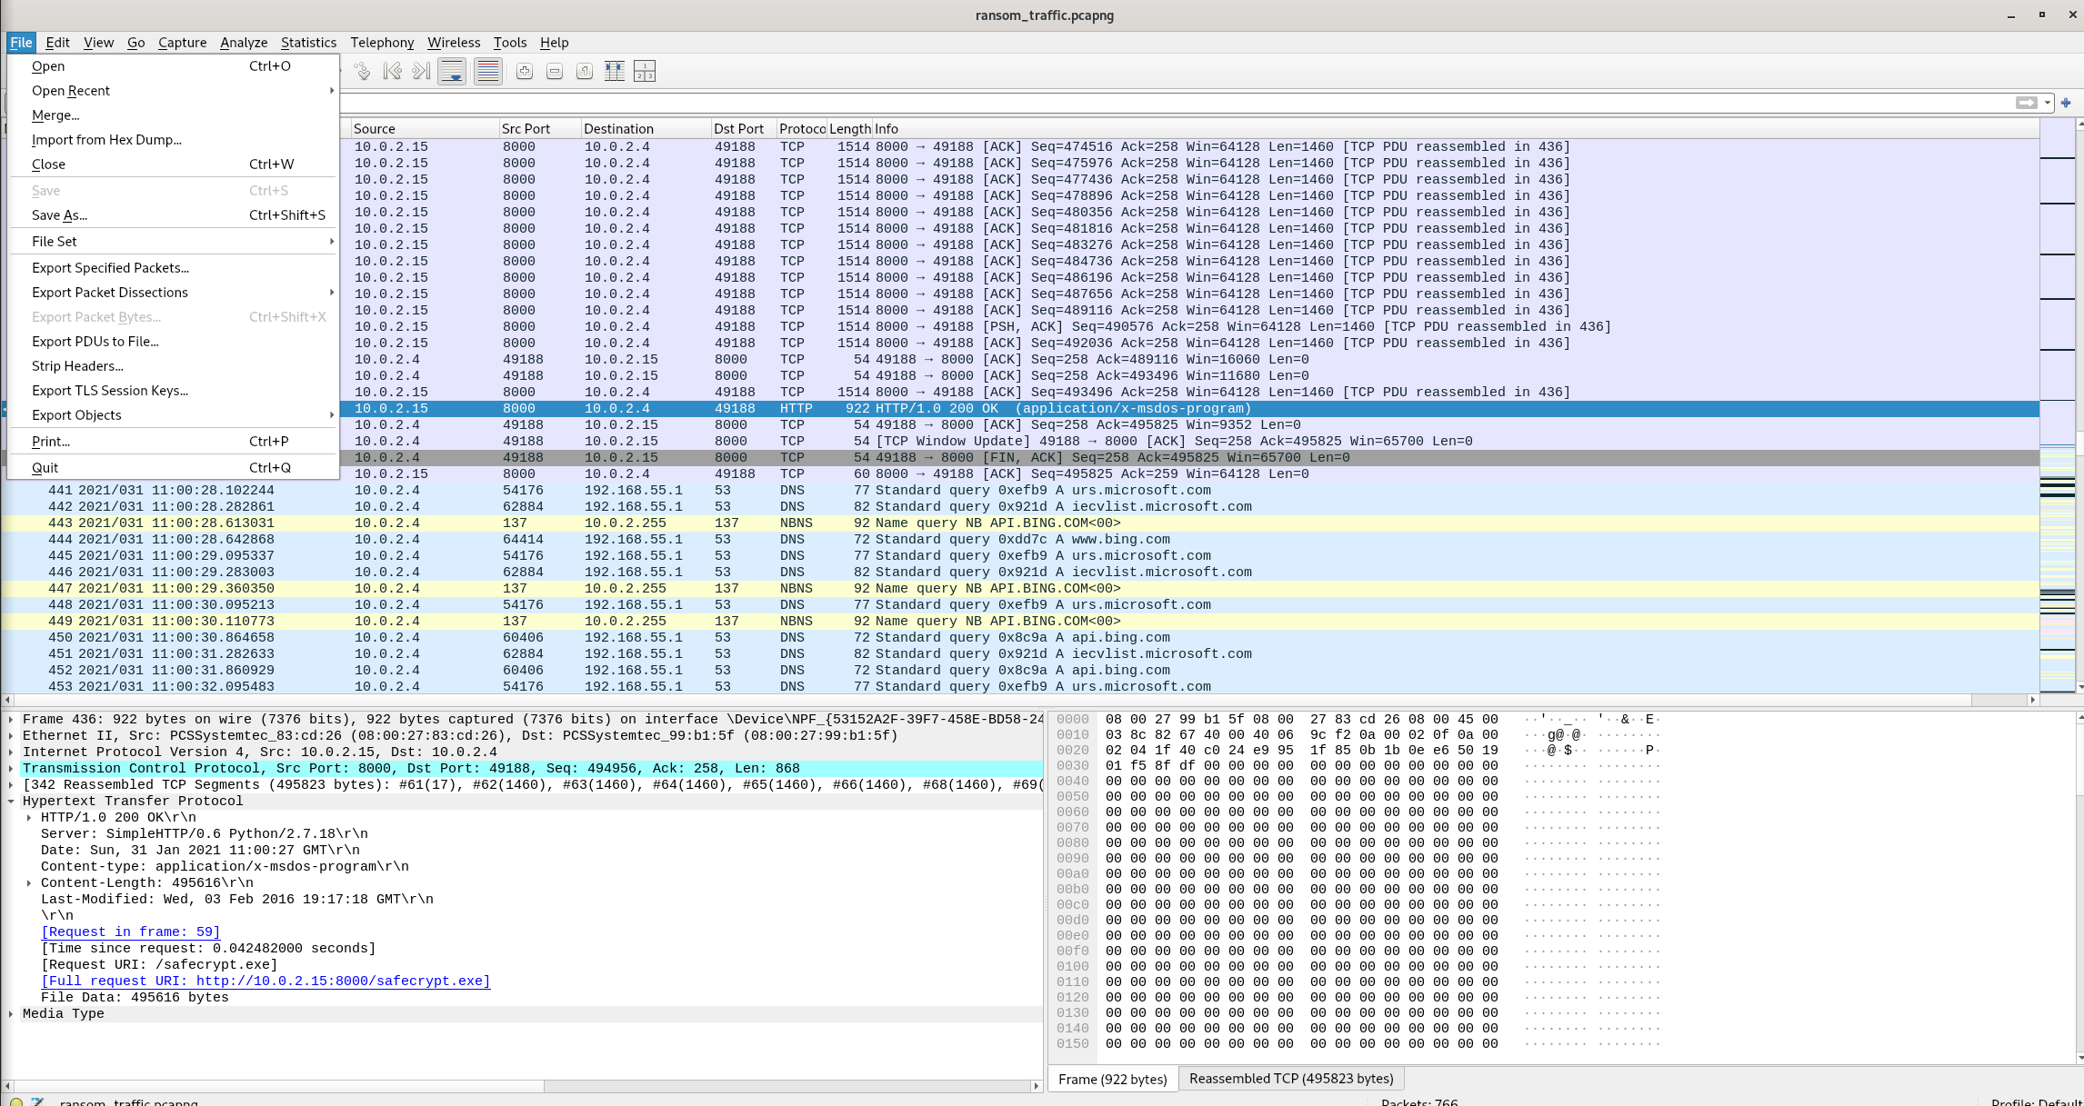2084x1106 pixels.
Task: Click the packet list horizontal scrollbar
Action: click(x=1018, y=700)
